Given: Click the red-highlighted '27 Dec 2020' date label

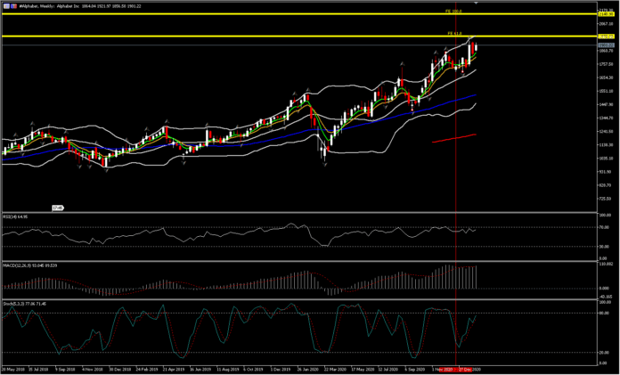Looking at the screenshot, I should click(x=469, y=369).
